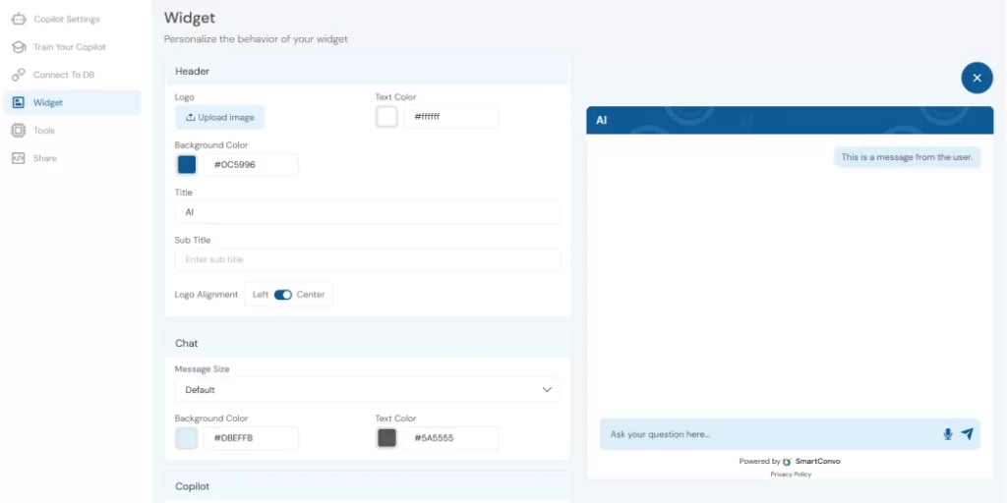Click the user message bubble in preview
The image size is (1007, 503).
tap(907, 157)
